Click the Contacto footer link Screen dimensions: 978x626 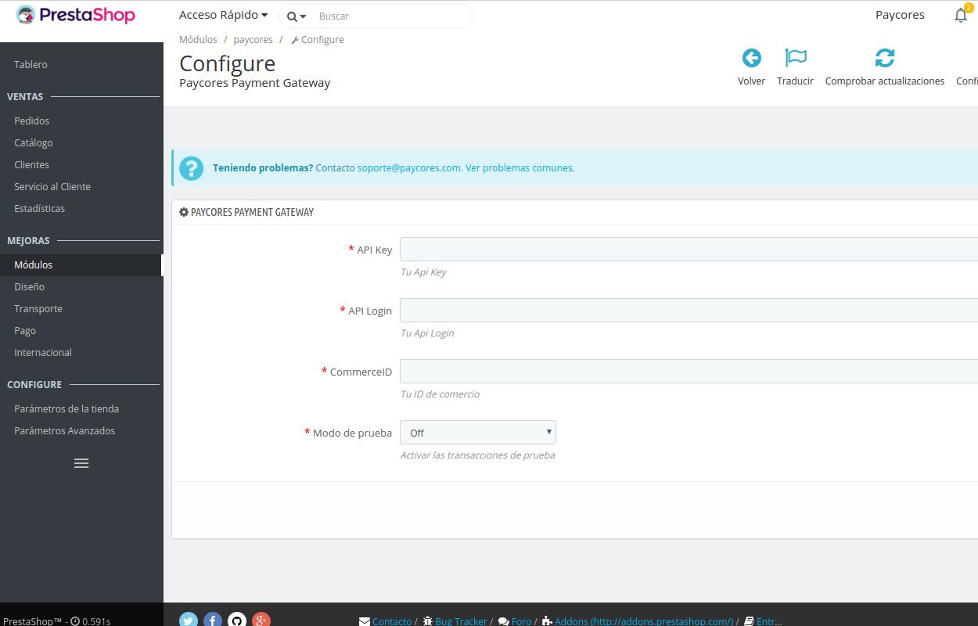click(x=392, y=621)
